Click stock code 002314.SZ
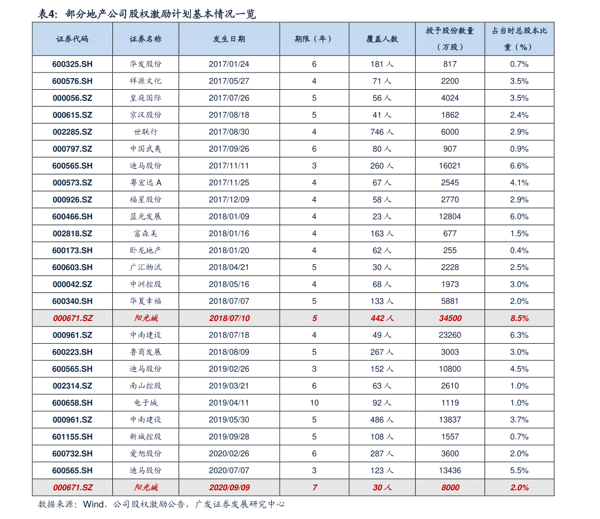Screen dimensions: 600x519 (73, 386)
